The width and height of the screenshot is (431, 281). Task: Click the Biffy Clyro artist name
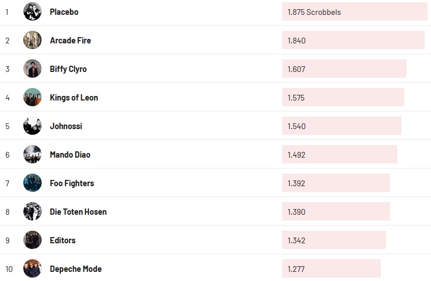coord(68,69)
